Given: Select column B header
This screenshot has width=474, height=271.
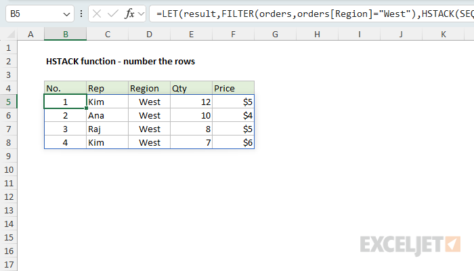Looking at the screenshot, I should (65, 34).
